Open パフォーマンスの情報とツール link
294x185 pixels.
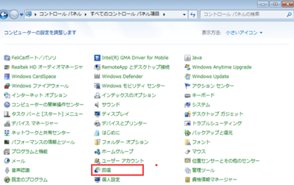(43, 142)
